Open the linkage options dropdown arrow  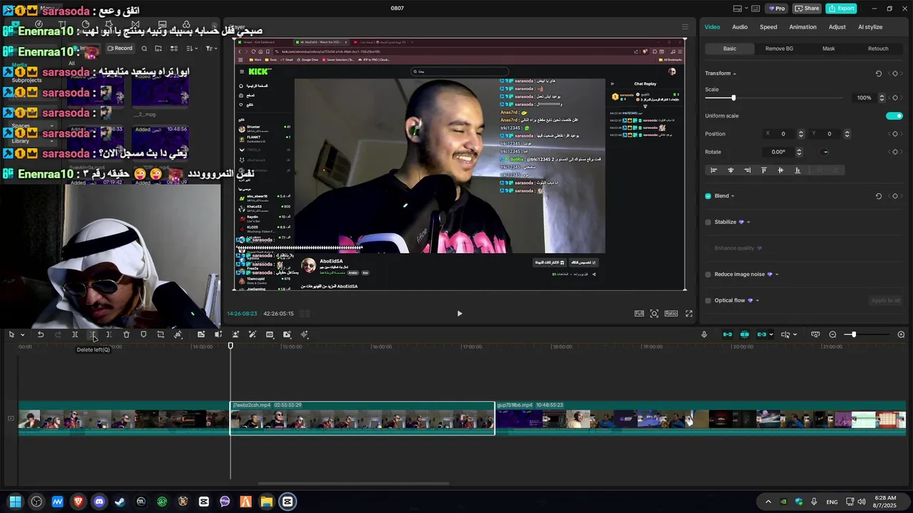click(771, 335)
